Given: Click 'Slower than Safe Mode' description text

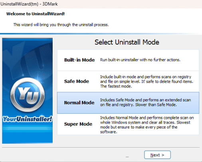Looking at the screenshot, I should (x=156, y=105).
